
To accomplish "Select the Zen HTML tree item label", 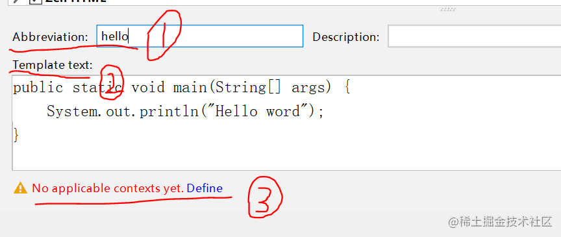I will point(75,1).
